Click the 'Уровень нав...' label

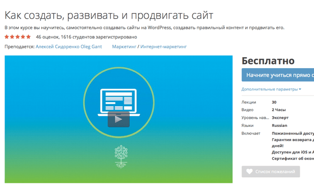pyautogui.click(x=255, y=118)
